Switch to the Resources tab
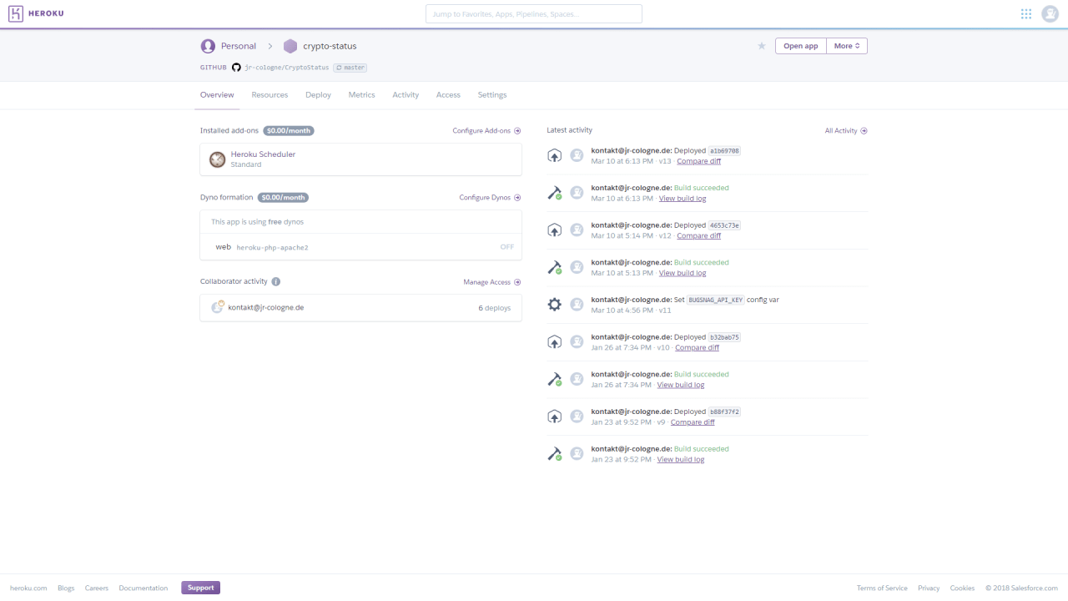 [x=270, y=95]
